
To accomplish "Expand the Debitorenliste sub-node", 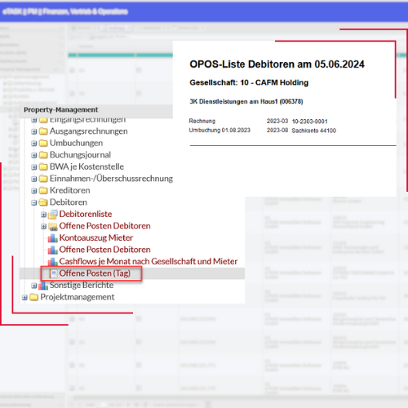I will click(x=43, y=215).
